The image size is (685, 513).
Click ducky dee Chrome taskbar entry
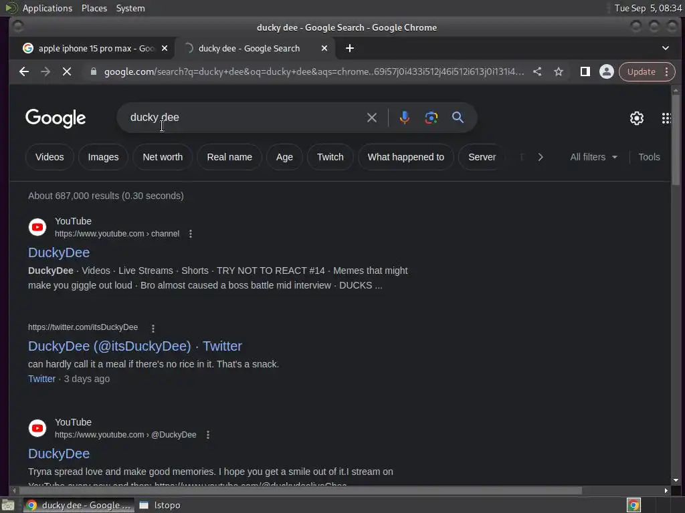coord(79,505)
